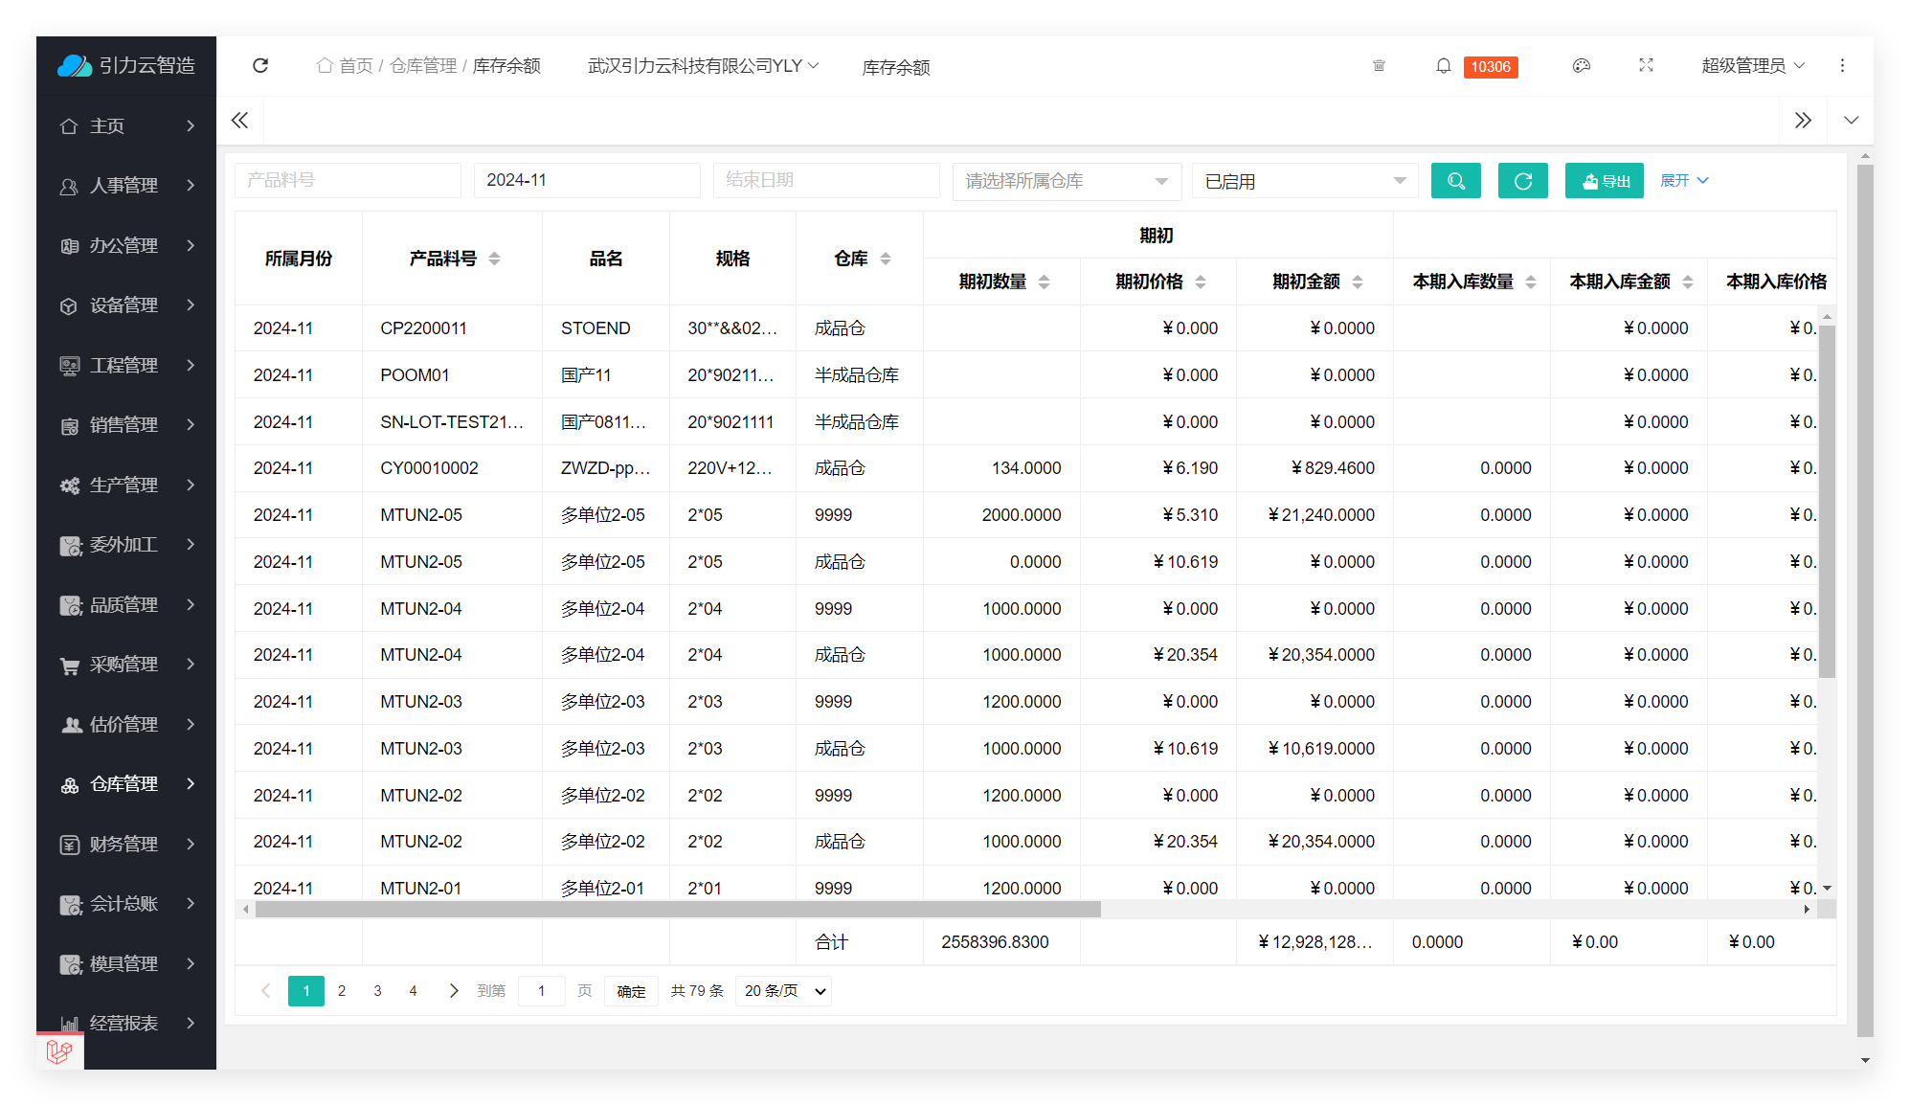Open 财务管理 sidebar menu
Screen dimensions: 1910x1106
click(124, 844)
